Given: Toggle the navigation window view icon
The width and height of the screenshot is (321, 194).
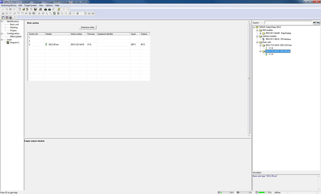Looking at the screenshot, I should click(3, 18).
